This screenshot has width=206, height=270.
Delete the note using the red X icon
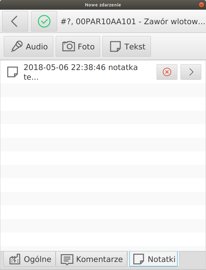(167, 72)
